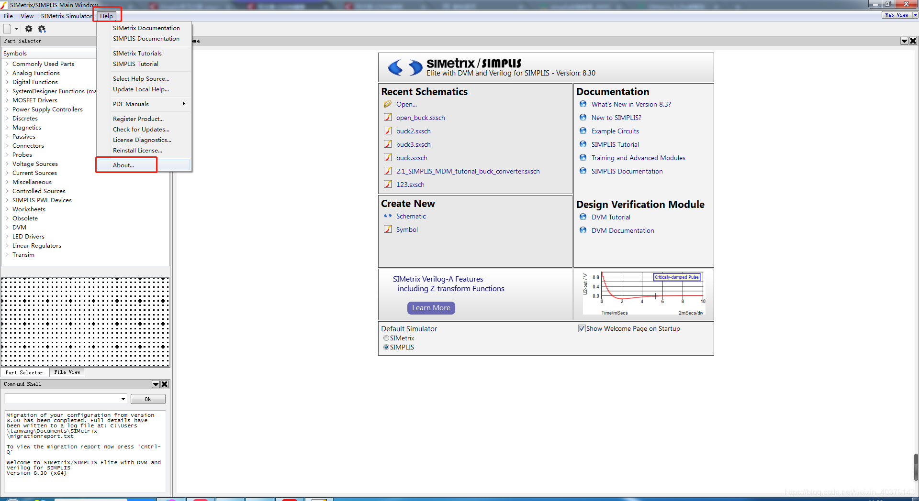Viewport: 919px width, 501px height.
Task: Switch to the Part Selector tab
Action: [24, 372]
